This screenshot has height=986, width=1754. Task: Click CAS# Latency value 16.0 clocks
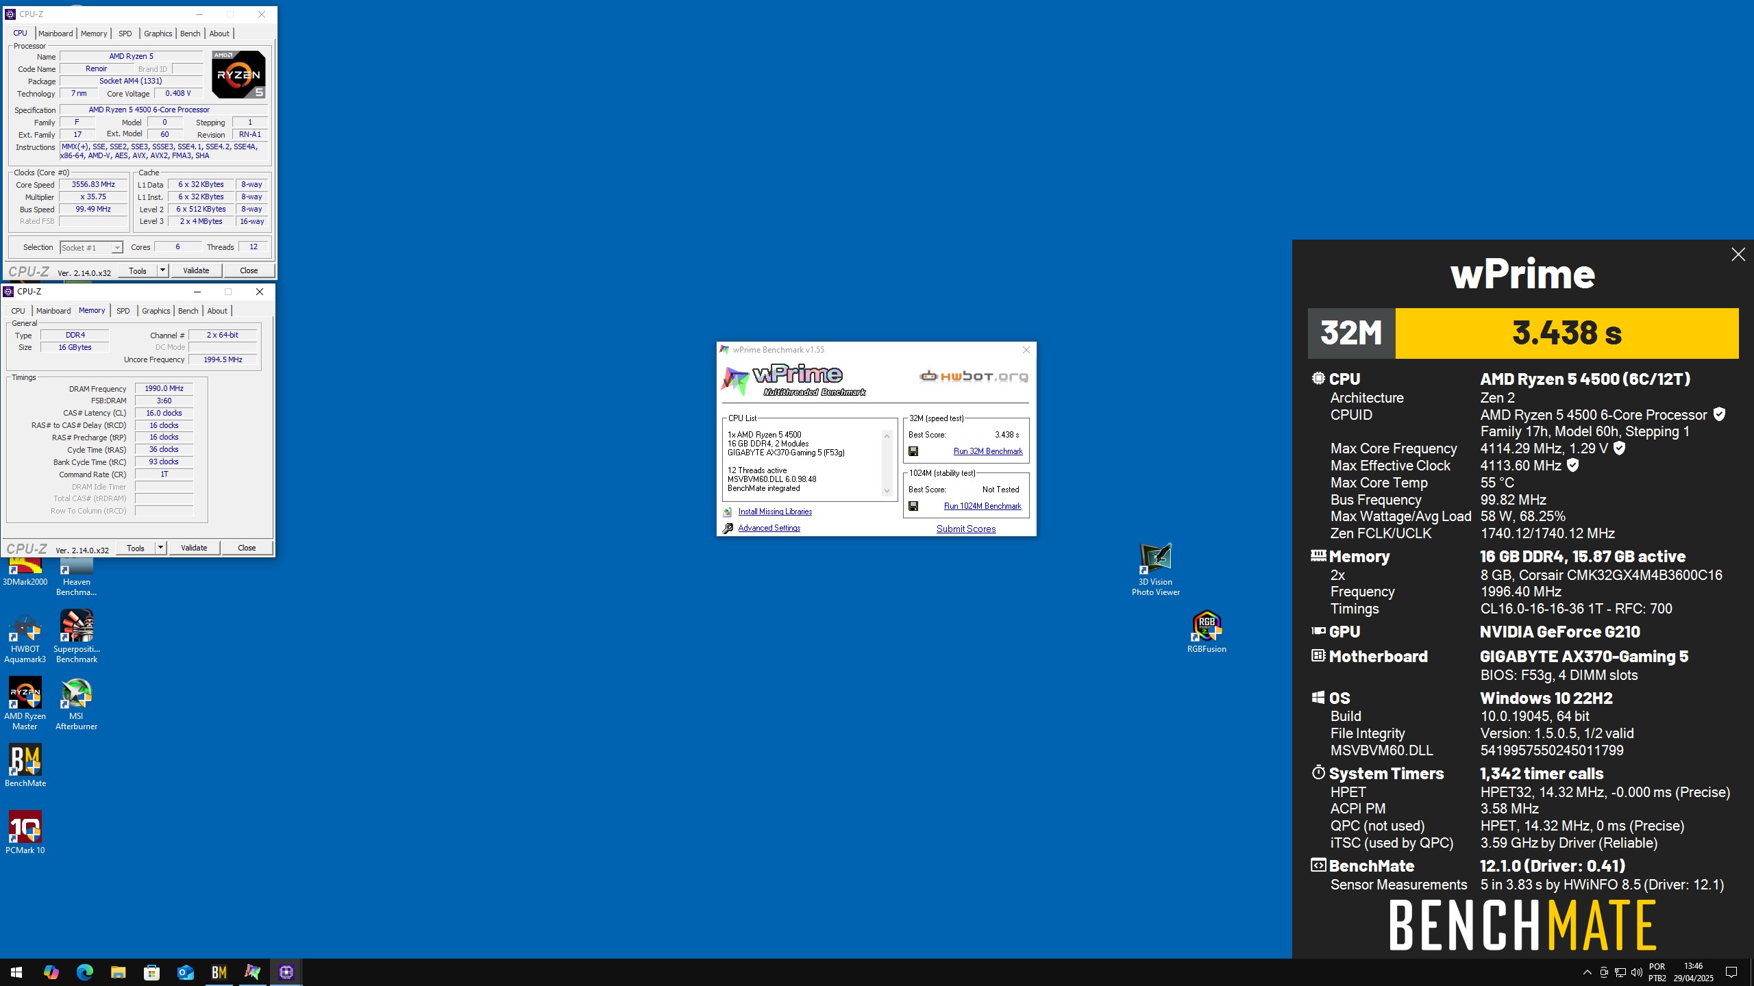tap(164, 413)
